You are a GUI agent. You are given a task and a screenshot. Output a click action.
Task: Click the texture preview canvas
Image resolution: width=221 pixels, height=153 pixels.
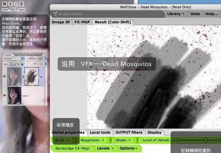pyautogui.click(x=154, y=77)
